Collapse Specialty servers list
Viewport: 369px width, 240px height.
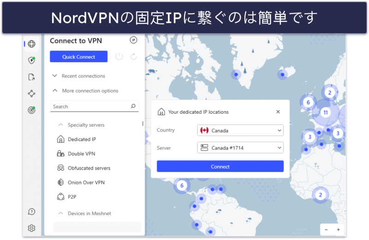pyautogui.click(x=82, y=125)
